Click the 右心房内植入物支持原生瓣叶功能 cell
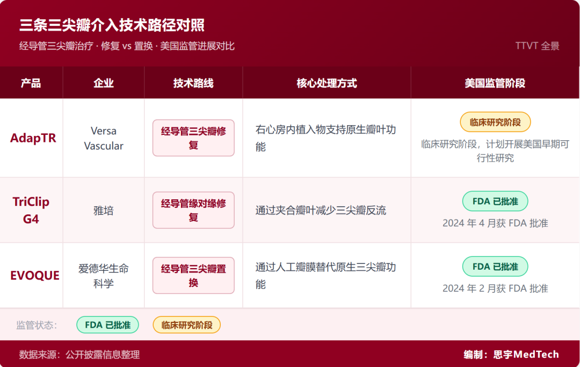580x367 pixels. pos(325,138)
